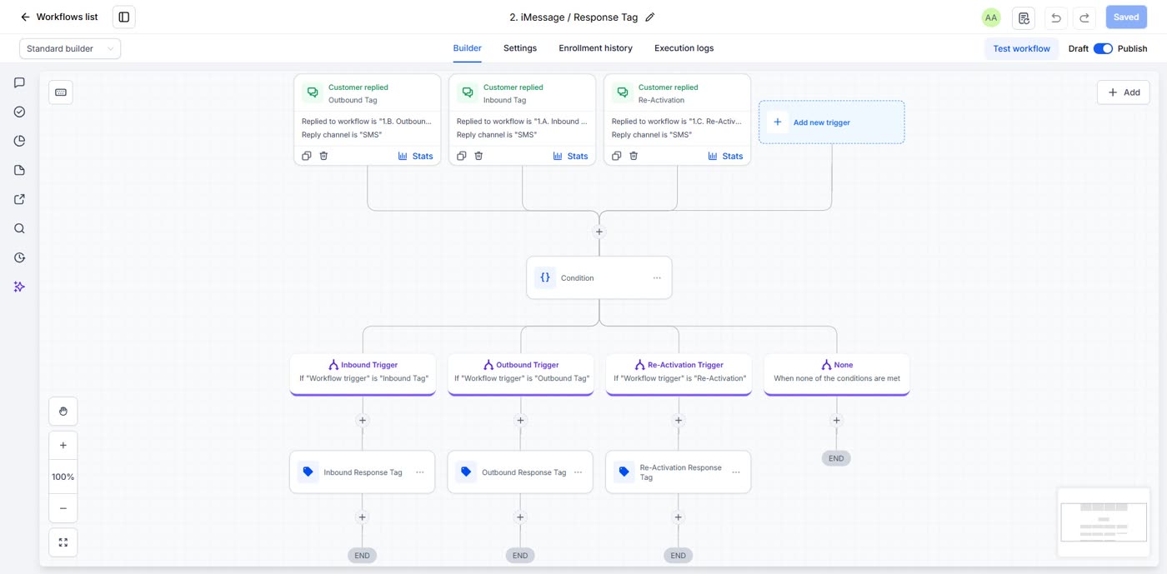Click the 100% zoom level

[63, 477]
